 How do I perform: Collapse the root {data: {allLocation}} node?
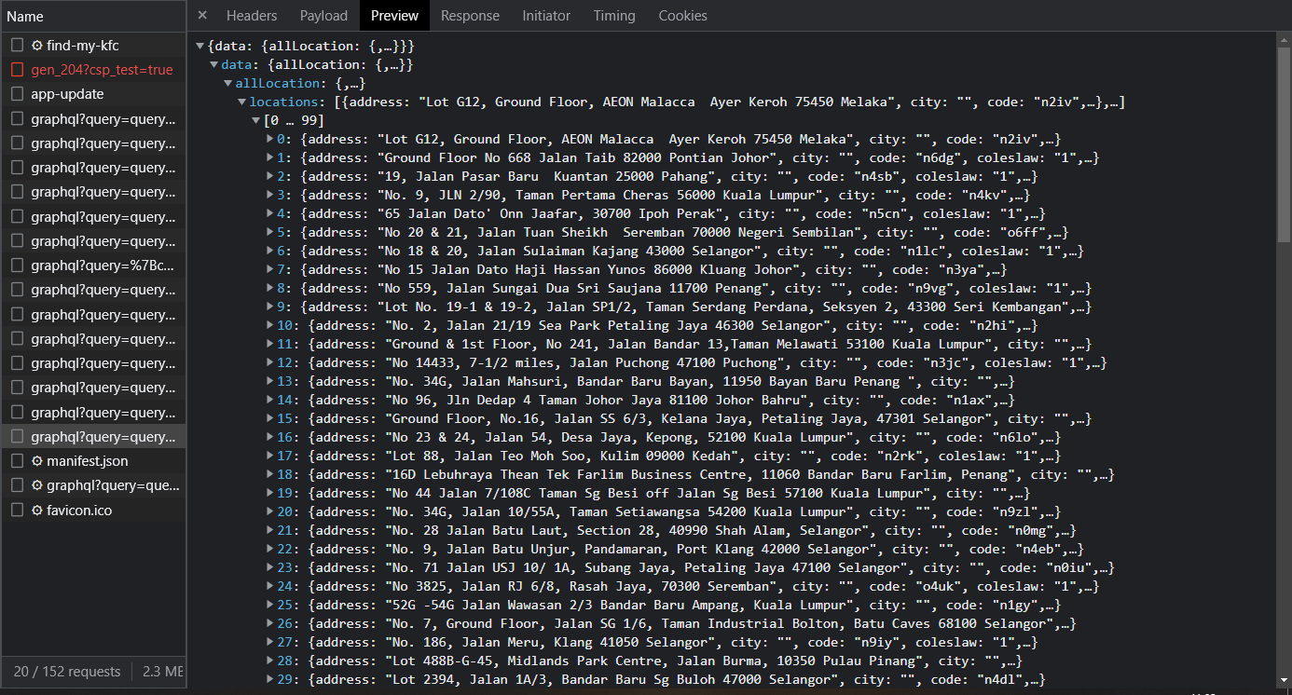click(x=200, y=46)
